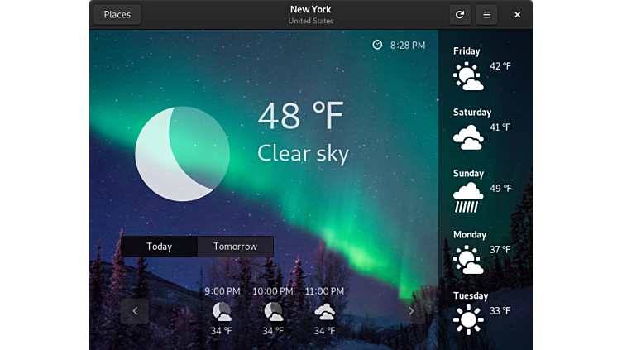622x350 pixels.
Task: Click the clock icon beside 8:28 PM
Action: pos(377,45)
